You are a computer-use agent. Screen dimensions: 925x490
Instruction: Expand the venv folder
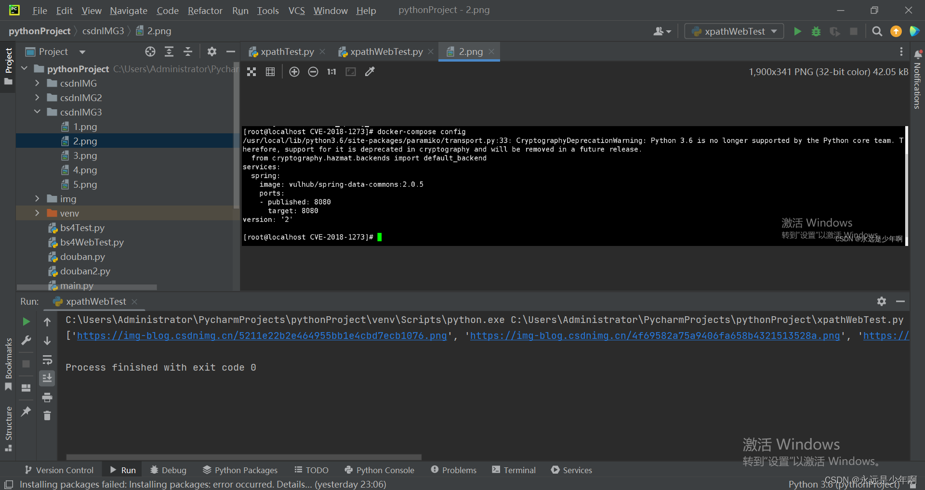(37, 213)
